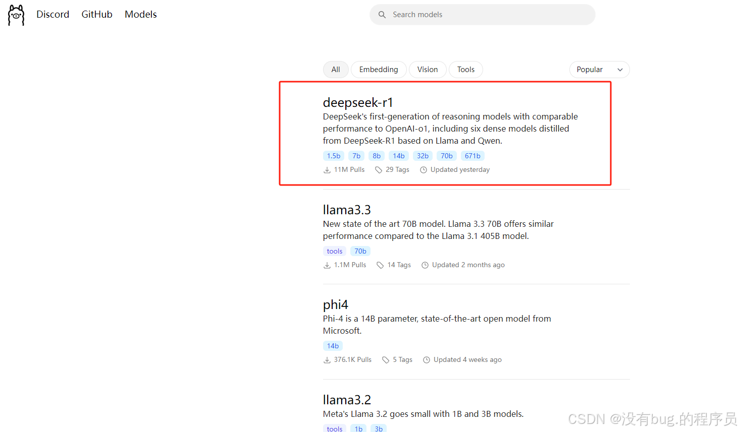The width and height of the screenshot is (739, 432).
Task: Select the tools tag under llama3.3
Action: pyautogui.click(x=335, y=251)
